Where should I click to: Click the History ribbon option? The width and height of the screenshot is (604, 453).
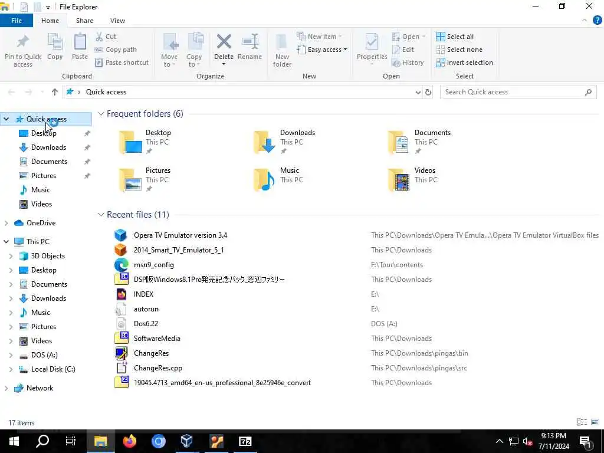tap(408, 63)
